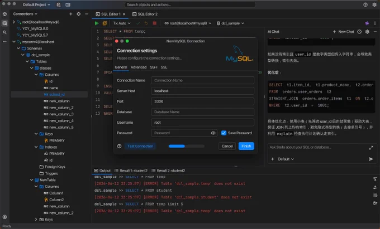Click the Finish button
380x229 pixels.
pyautogui.click(x=246, y=146)
